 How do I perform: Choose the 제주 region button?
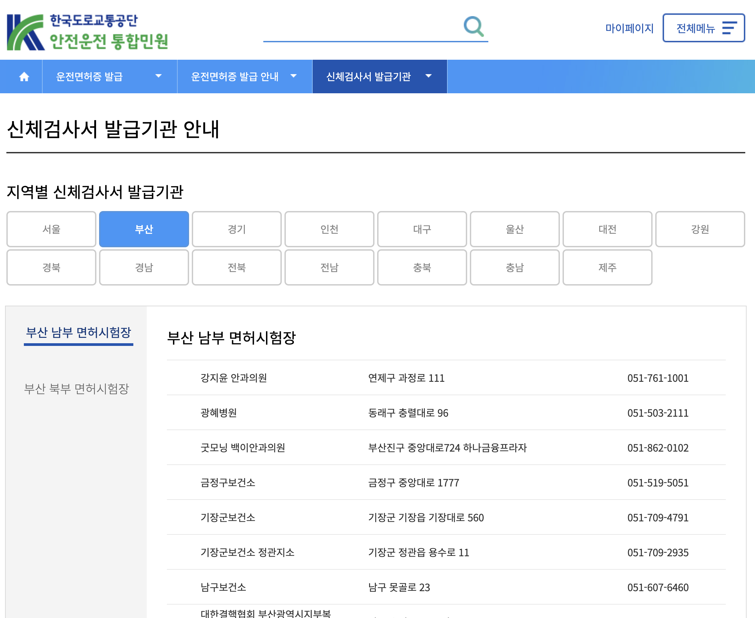tap(608, 267)
